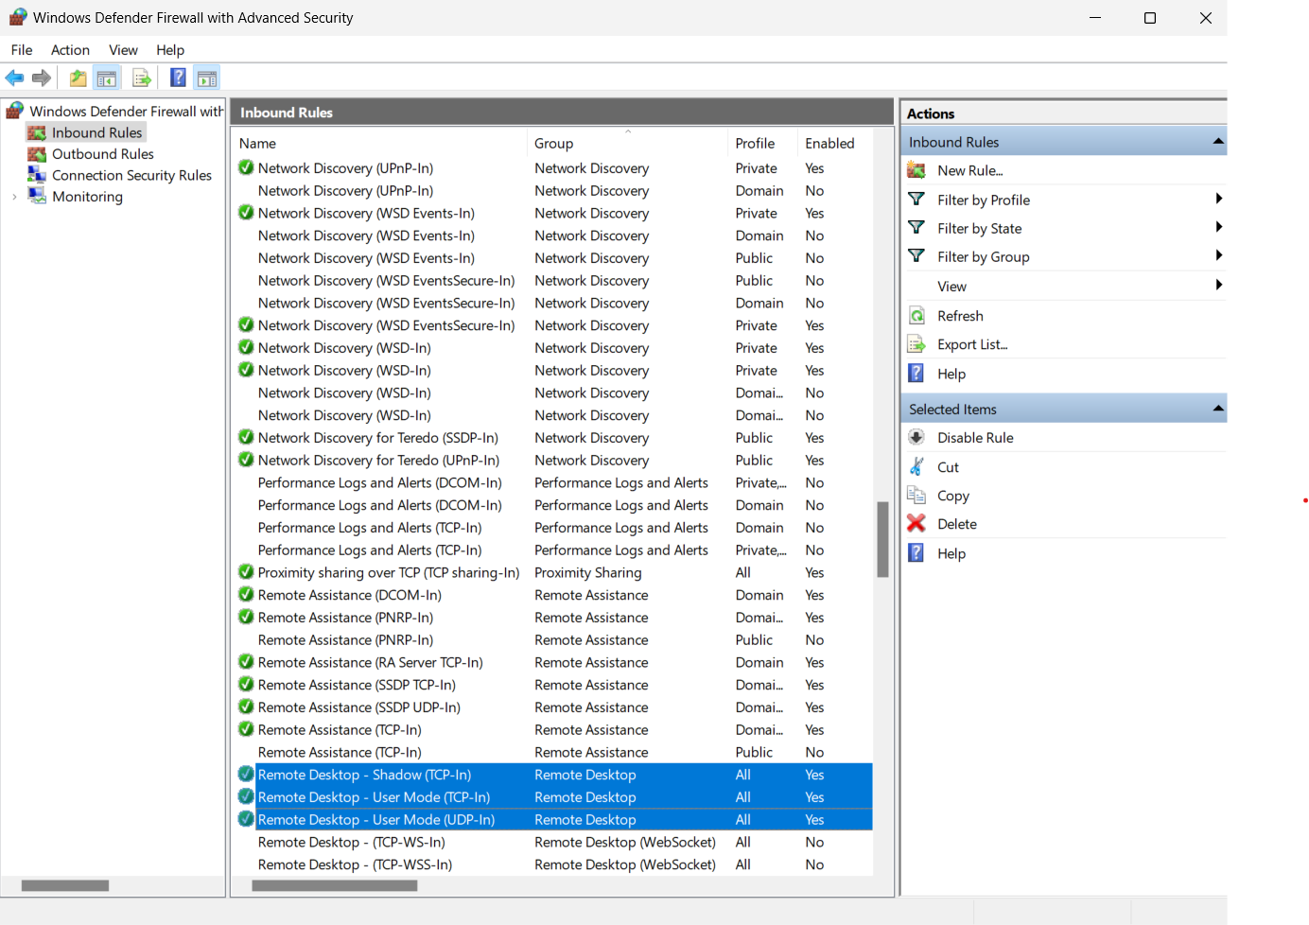The height and width of the screenshot is (925, 1309).
Task: Click the firewall root node icon in tree
Action: tap(15, 111)
